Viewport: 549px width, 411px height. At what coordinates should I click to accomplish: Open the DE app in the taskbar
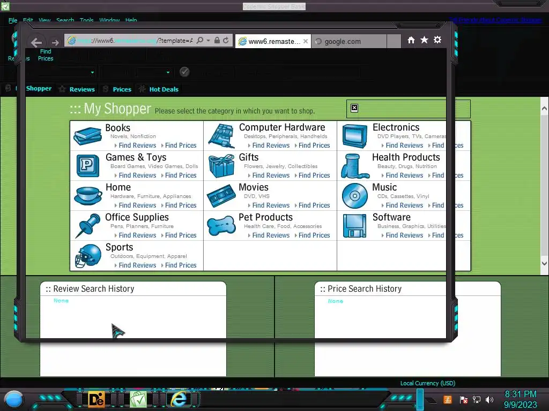pos(97,399)
